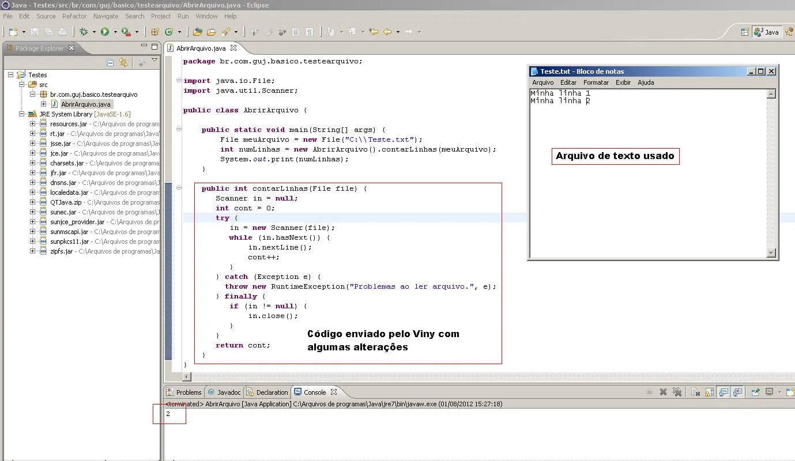Click Remove All Terminated Launches in console
This screenshot has width=795, height=461.
point(677,392)
